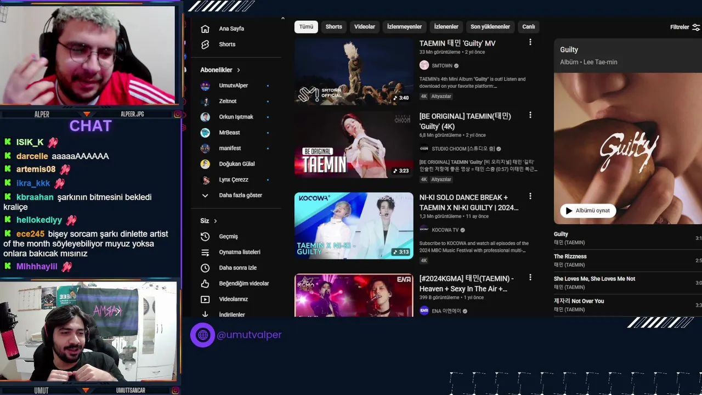Select Canlı filter chip
Image resolution: width=702 pixels, height=395 pixels.
click(529, 27)
